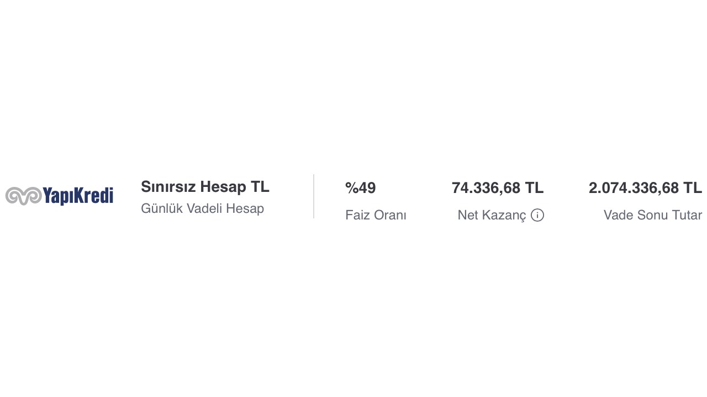Open the Sınırsız Hesap TL product title
Image resolution: width=707 pixels, height=397 pixels.
[205, 186]
